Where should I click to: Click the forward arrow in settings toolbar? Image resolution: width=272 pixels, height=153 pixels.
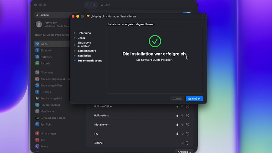(94, 5)
